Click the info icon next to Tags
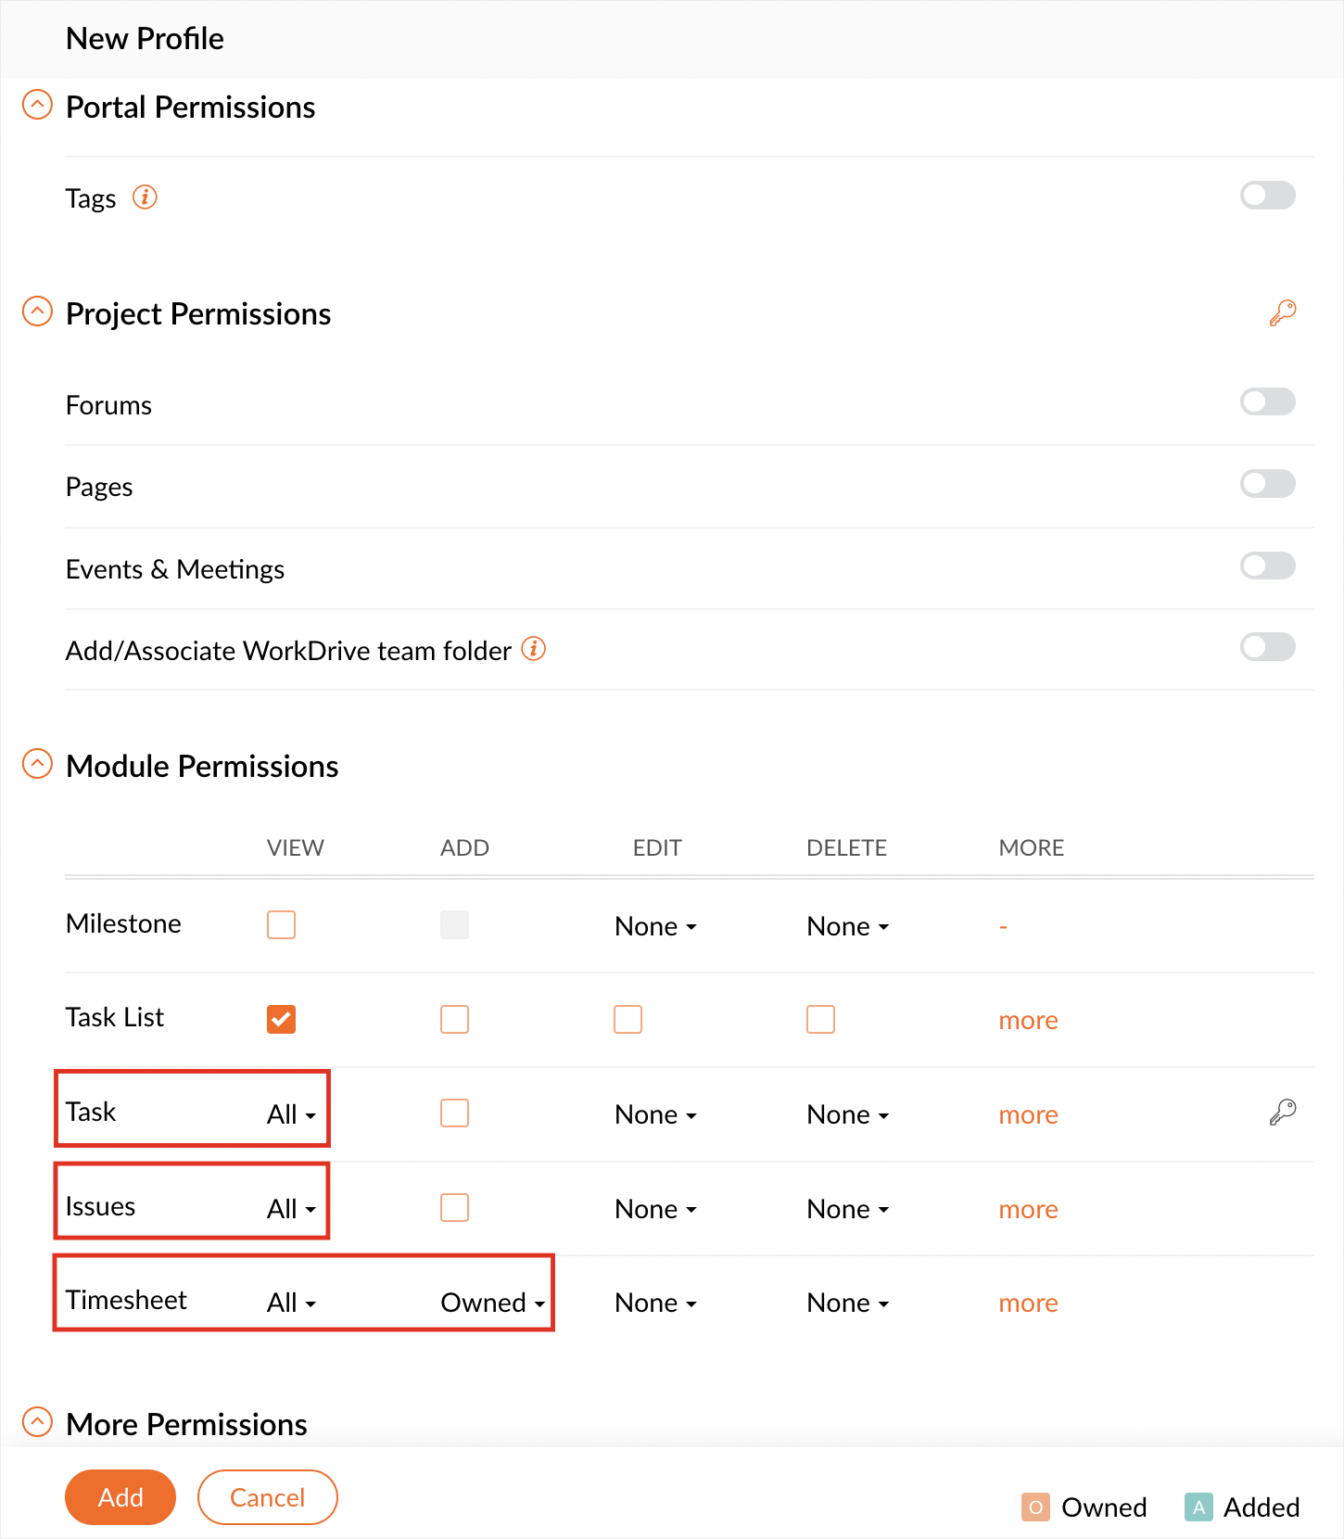 pos(145,197)
